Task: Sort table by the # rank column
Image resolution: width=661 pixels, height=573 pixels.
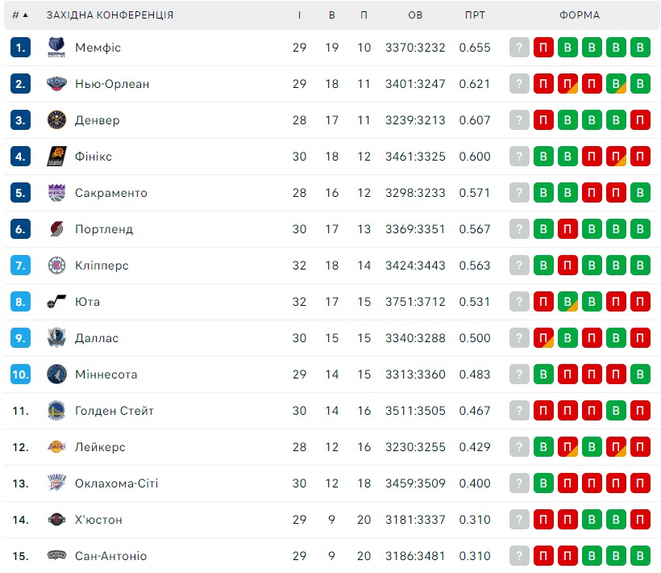Action: pyautogui.click(x=19, y=15)
